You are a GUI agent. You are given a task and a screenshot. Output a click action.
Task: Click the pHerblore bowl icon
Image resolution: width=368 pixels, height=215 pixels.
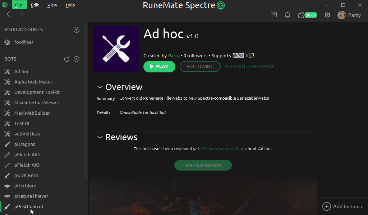click(x=7, y=186)
